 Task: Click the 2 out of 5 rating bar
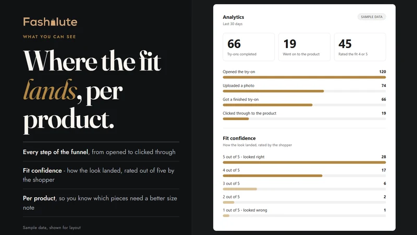pos(304,202)
